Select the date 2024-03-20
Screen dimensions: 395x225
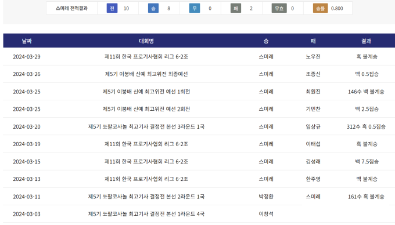(27, 126)
